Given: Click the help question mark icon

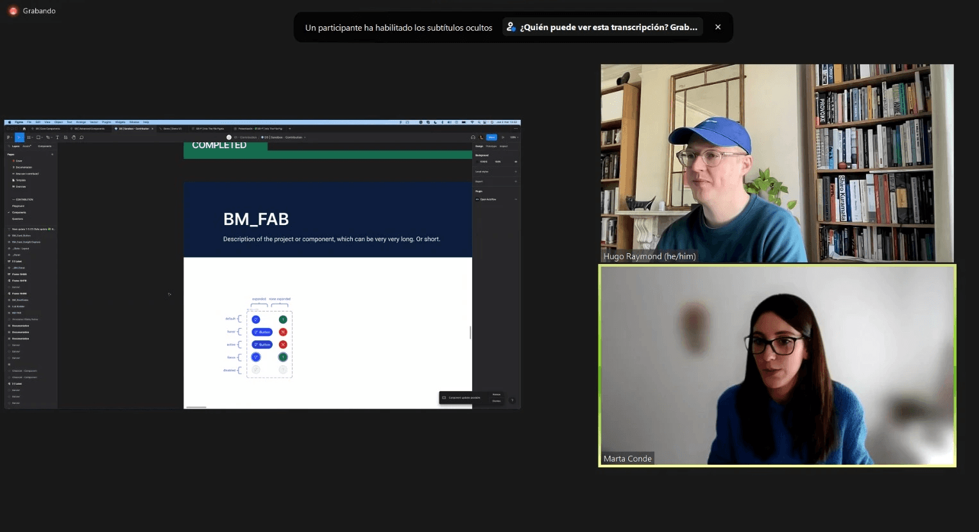Looking at the screenshot, I should pyautogui.click(x=512, y=401).
